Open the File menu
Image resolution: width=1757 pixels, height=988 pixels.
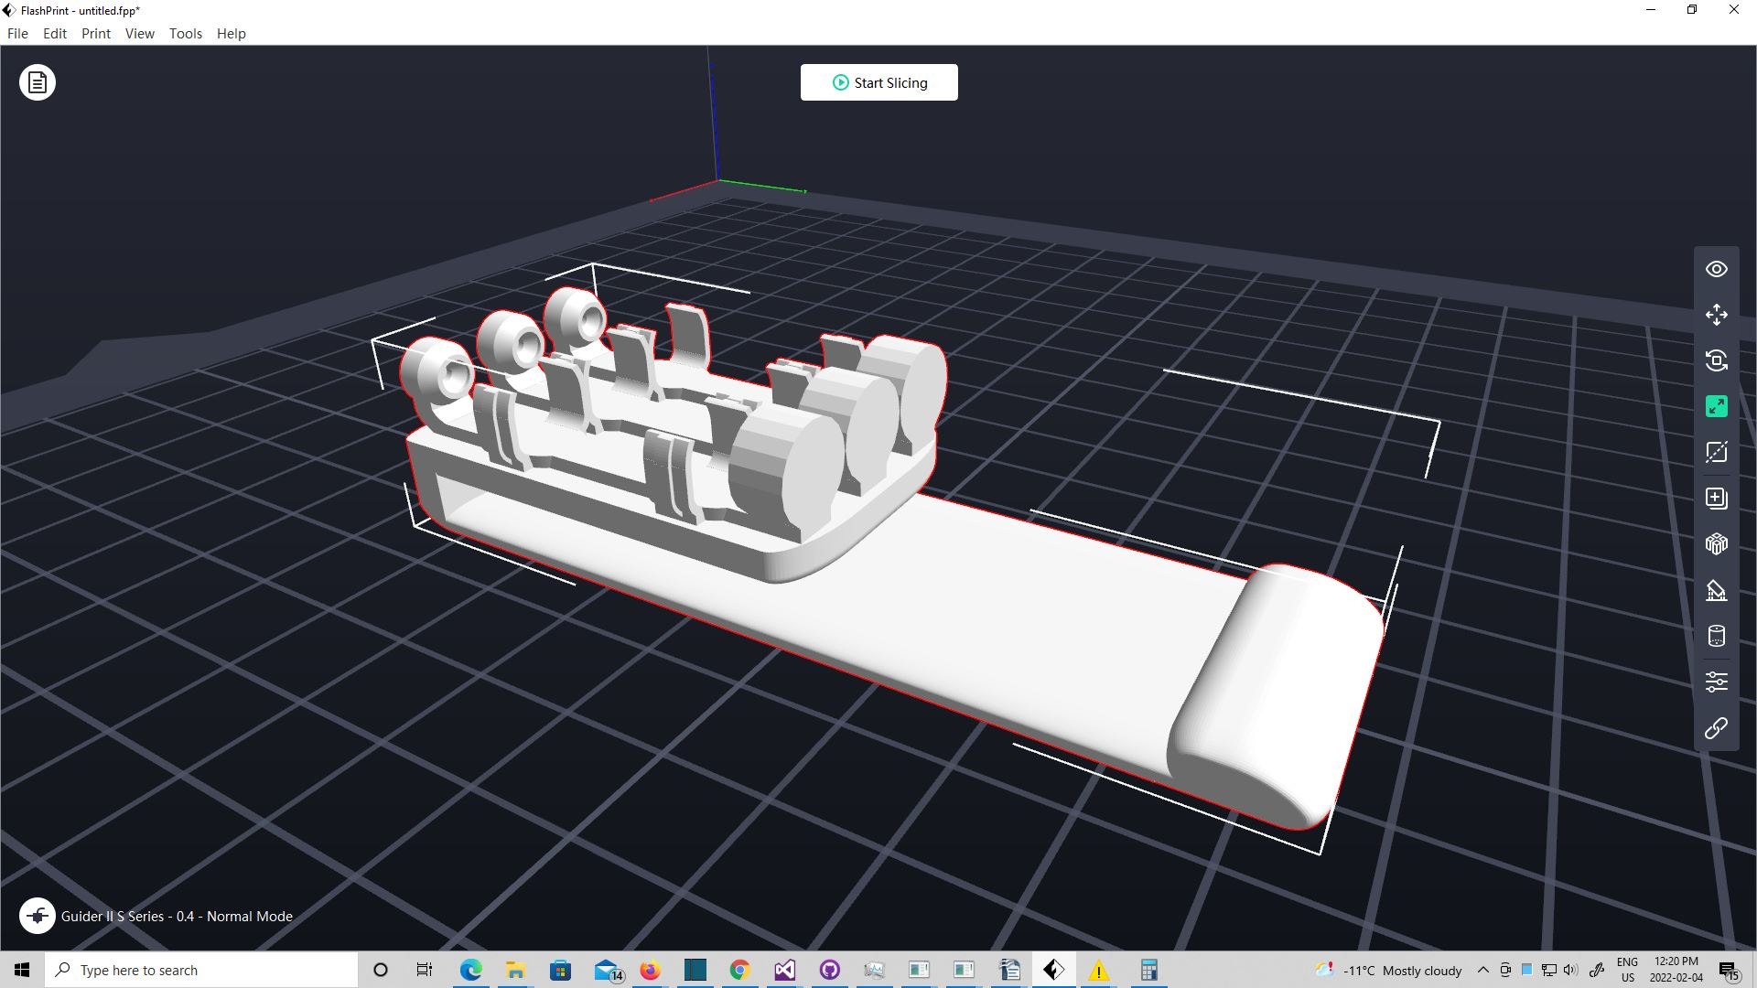17,33
